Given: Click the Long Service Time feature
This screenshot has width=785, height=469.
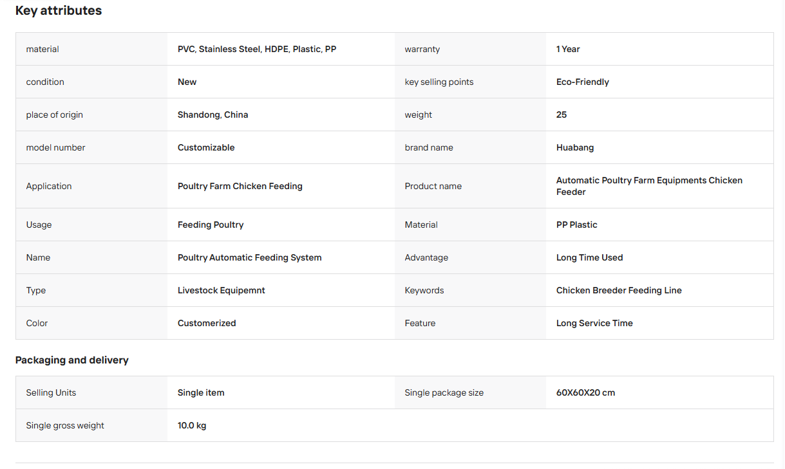Looking at the screenshot, I should [594, 323].
